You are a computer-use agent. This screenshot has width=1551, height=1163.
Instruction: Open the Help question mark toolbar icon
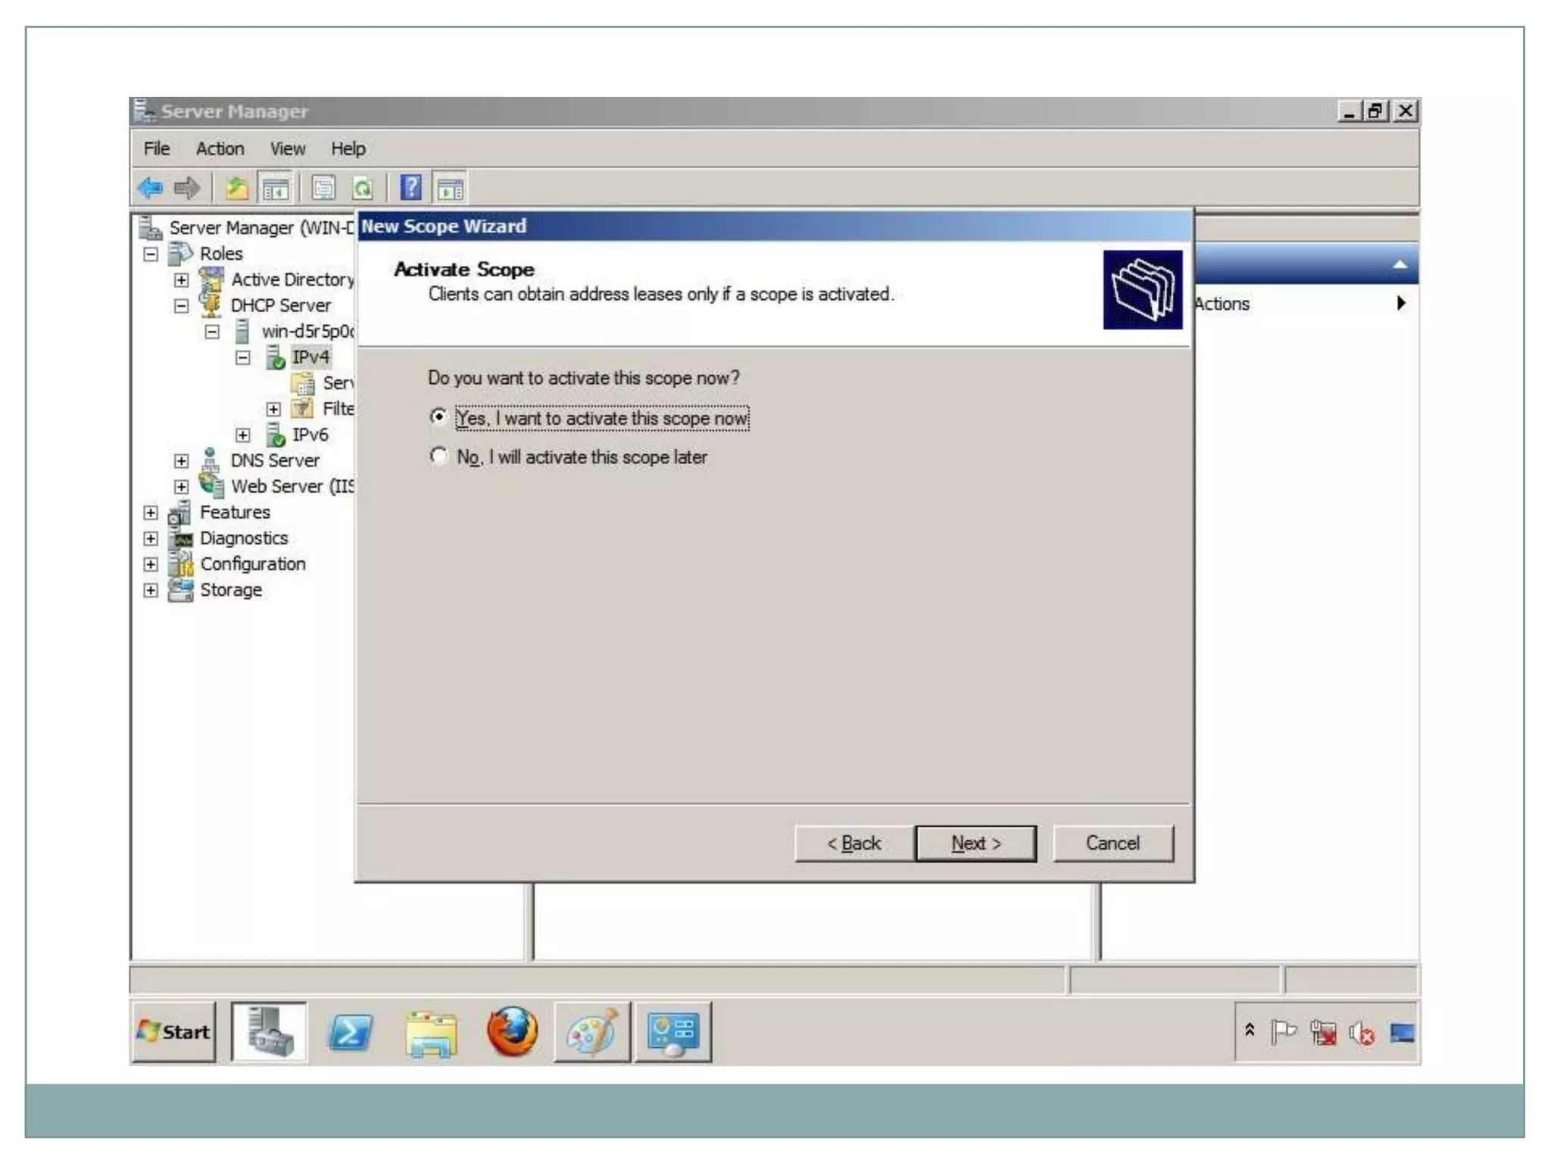411,187
